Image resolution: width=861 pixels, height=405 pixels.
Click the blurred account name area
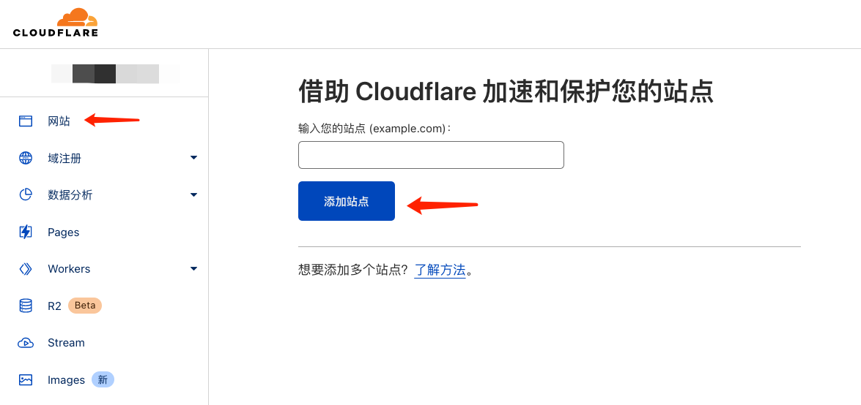(115, 74)
